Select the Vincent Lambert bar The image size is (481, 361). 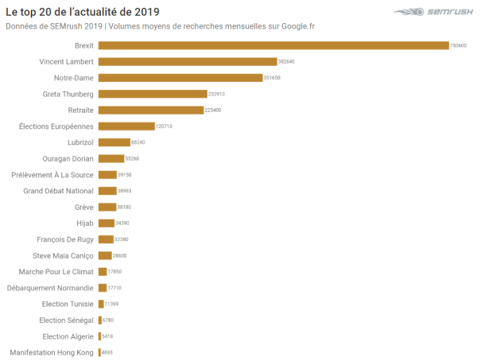click(188, 61)
